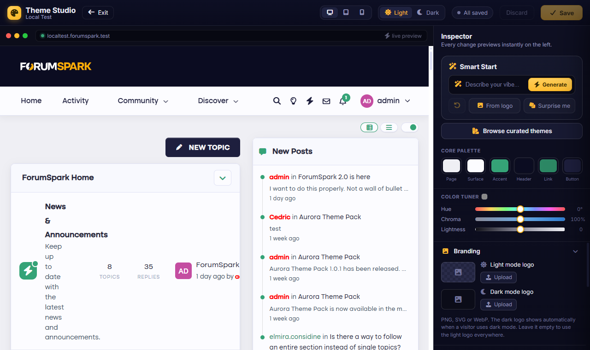
Task: Click the NEW TOPIC button
Action: tap(203, 147)
